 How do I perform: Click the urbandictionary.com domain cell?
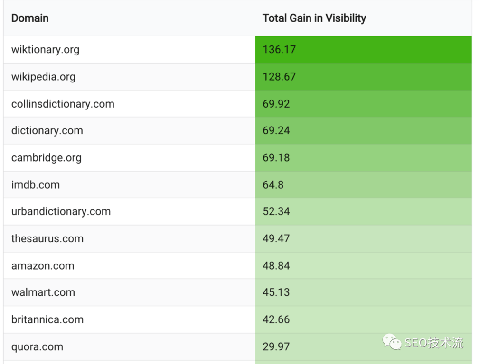point(61,211)
